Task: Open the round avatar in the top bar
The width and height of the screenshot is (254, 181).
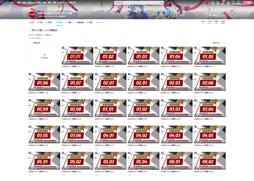Action: [207, 2]
